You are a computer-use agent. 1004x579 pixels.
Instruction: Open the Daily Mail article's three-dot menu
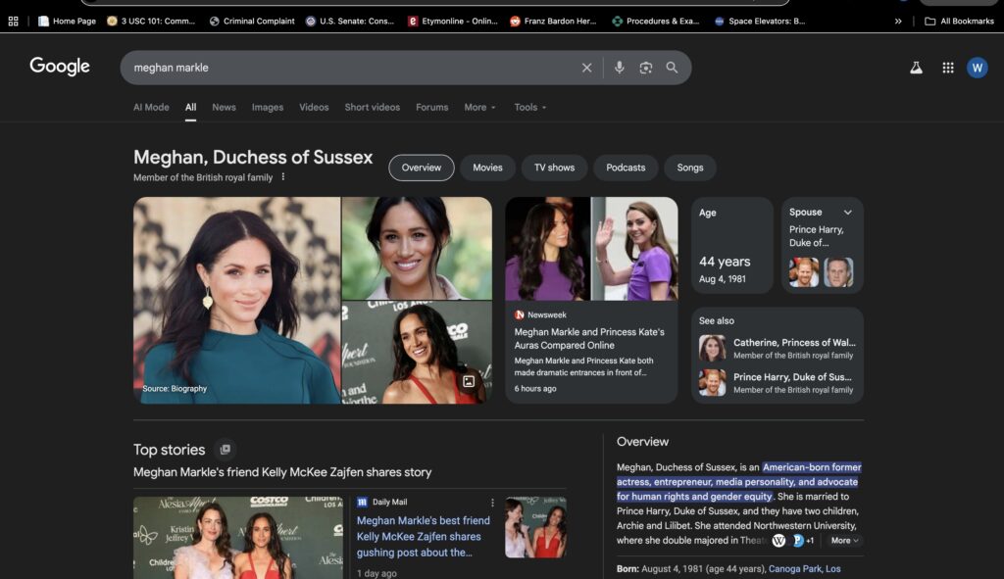point(492,503)
